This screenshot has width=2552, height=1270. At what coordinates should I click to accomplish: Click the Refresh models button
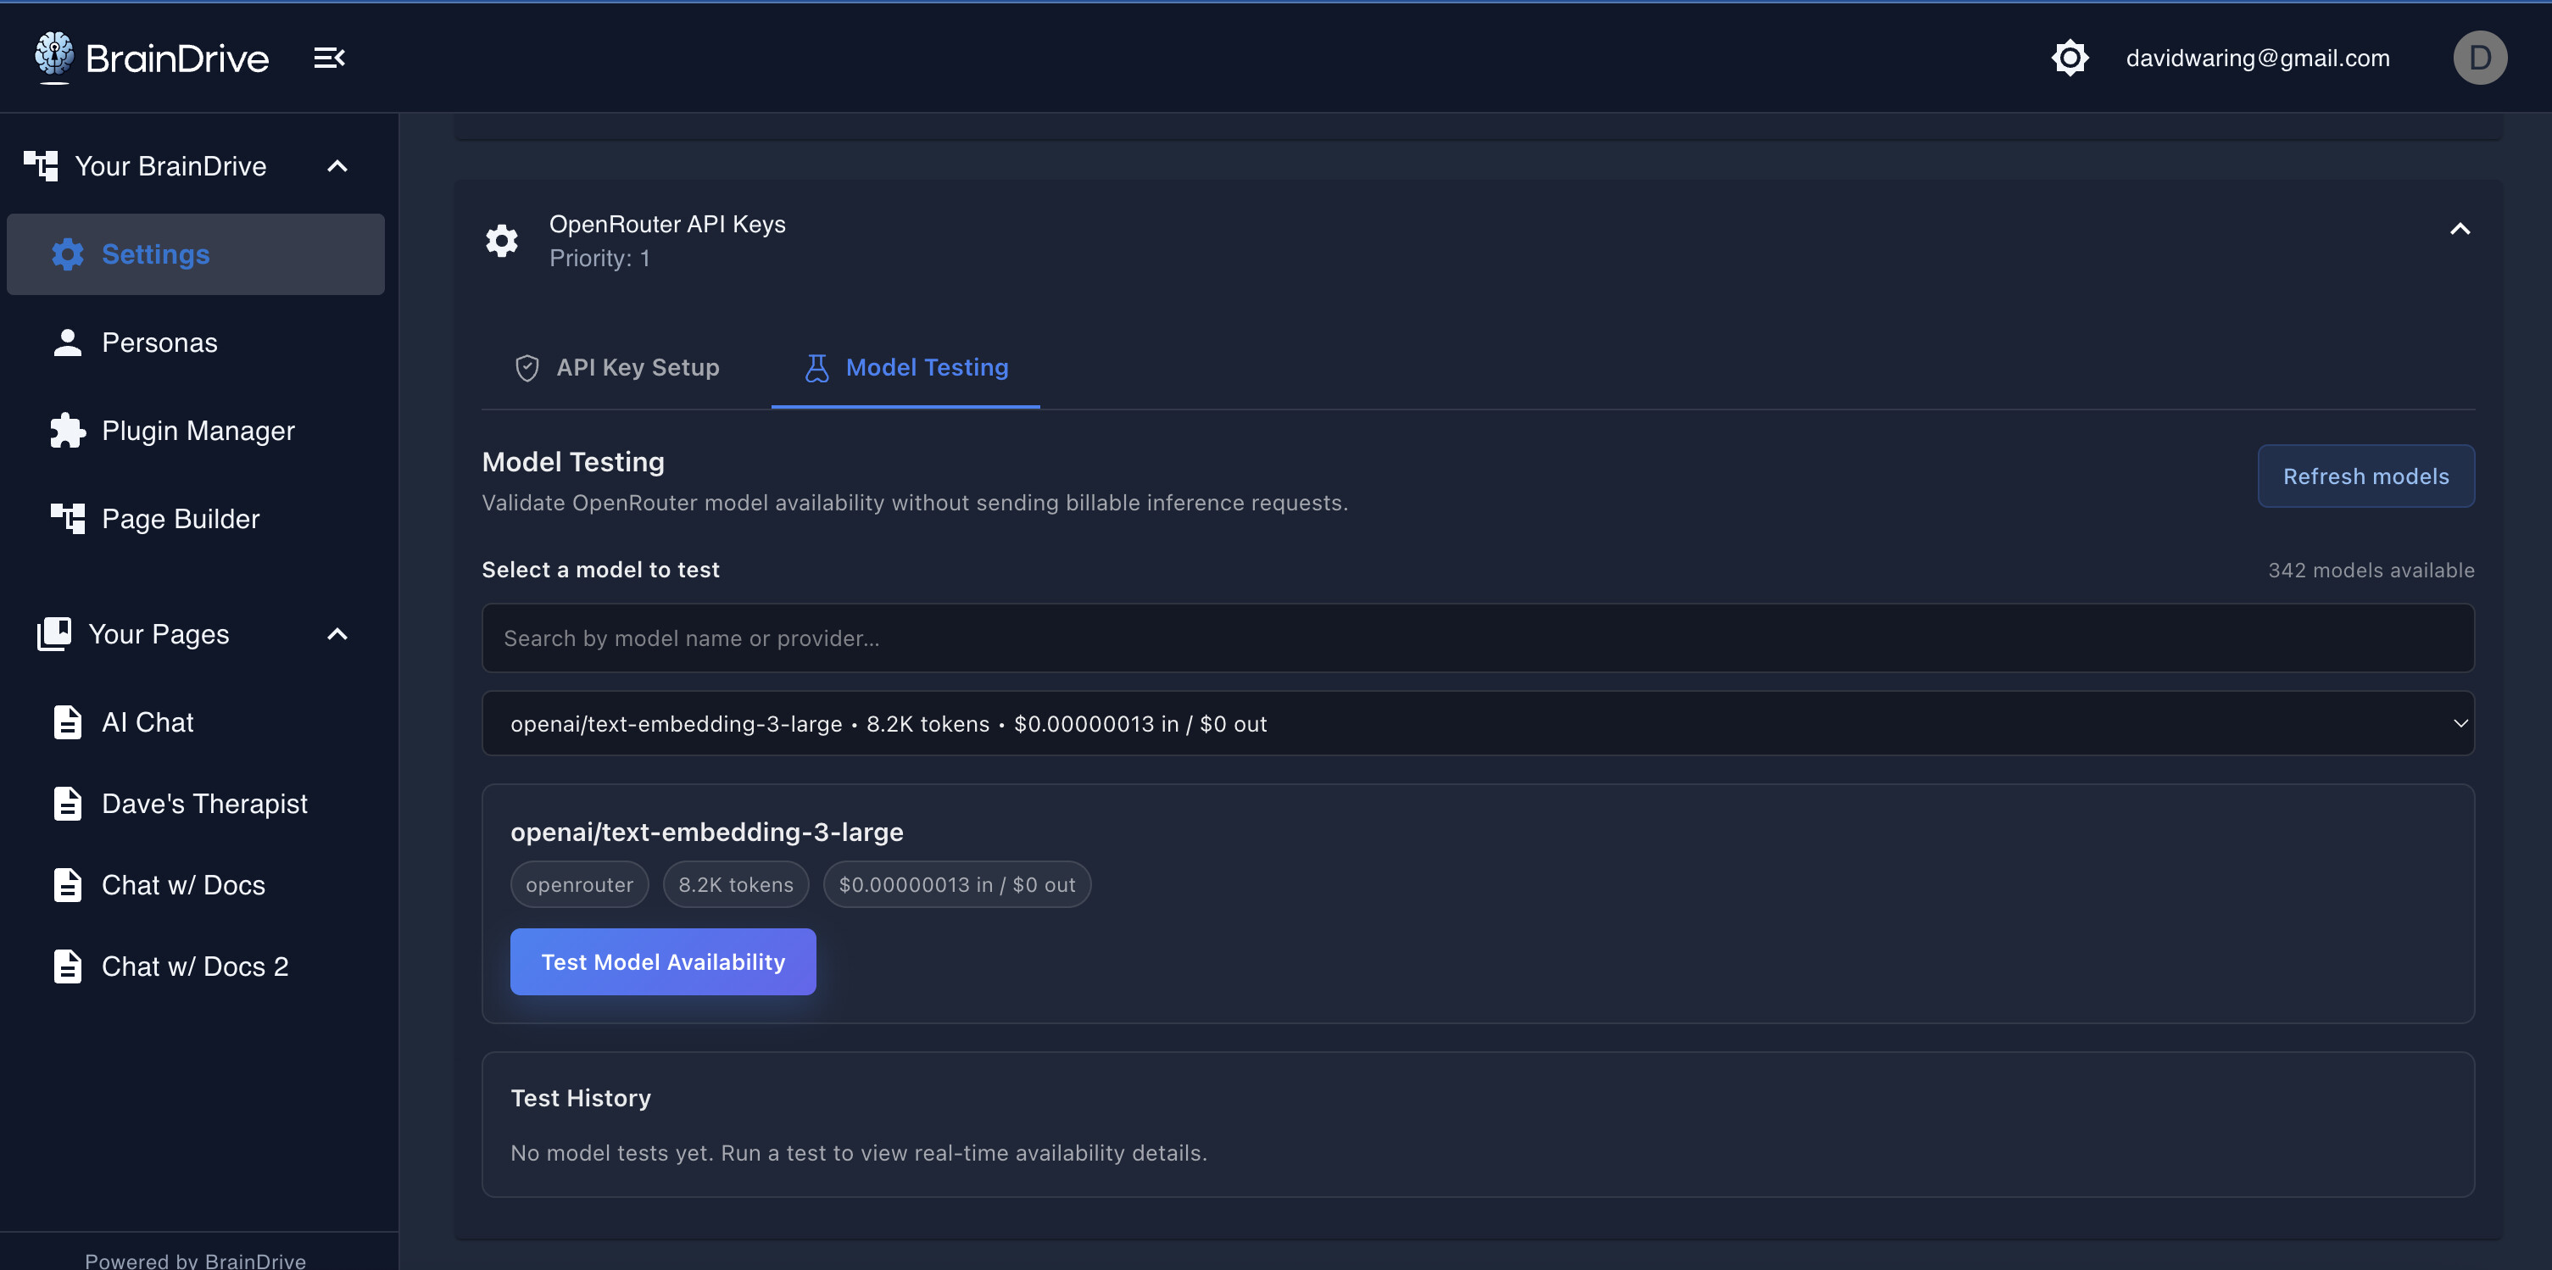pos(2365,476)
